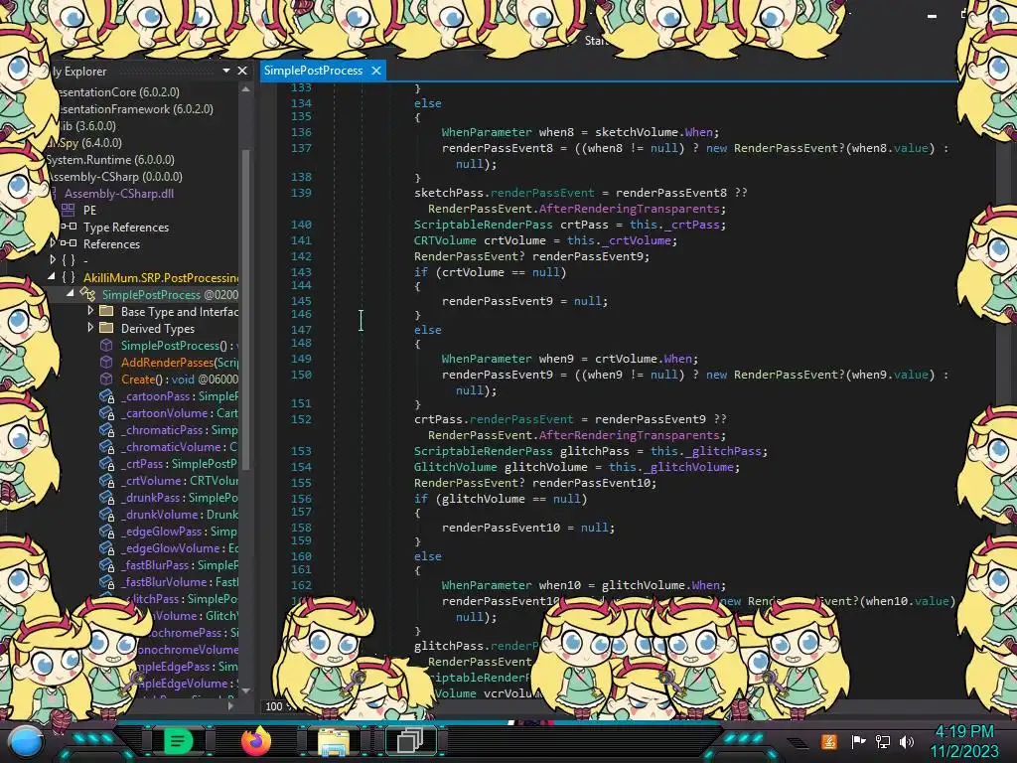The width and height of the screenshot is (1017, 763).
Task: Click the WhenParameter type on line 149
Action: pos(487,358)
